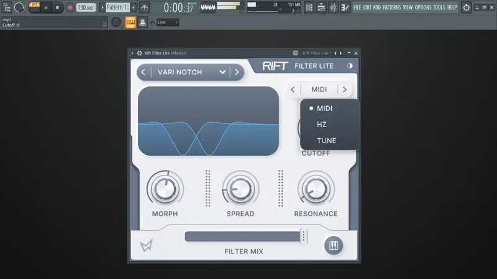Click the previous cutoff mode arrow beside MIDI
The image size is (497, 279).
click(293, 89)
